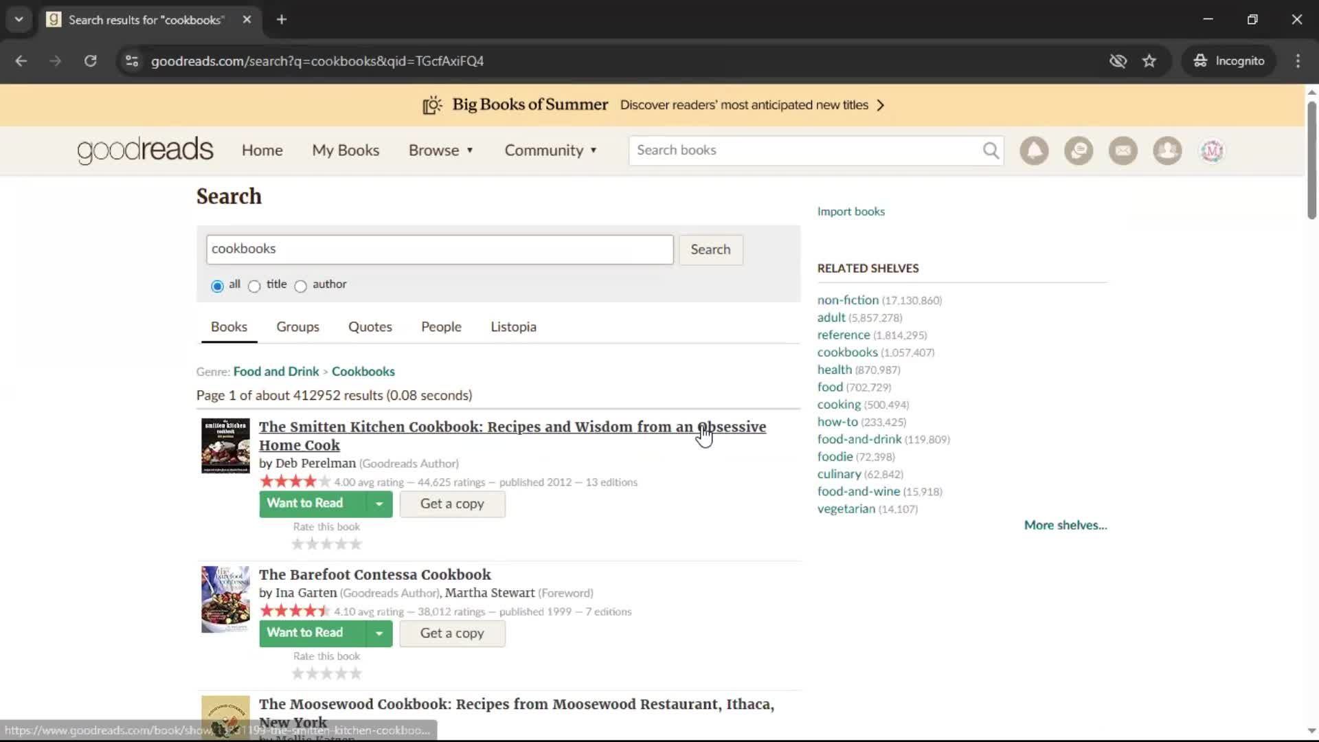Expand the Browse dropdown menu
This screenshot has width=1319, height=742.
441,150
